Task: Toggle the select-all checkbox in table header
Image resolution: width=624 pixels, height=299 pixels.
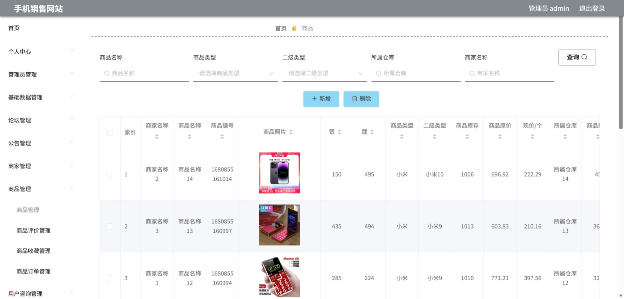Action: [x=110, y=132]
